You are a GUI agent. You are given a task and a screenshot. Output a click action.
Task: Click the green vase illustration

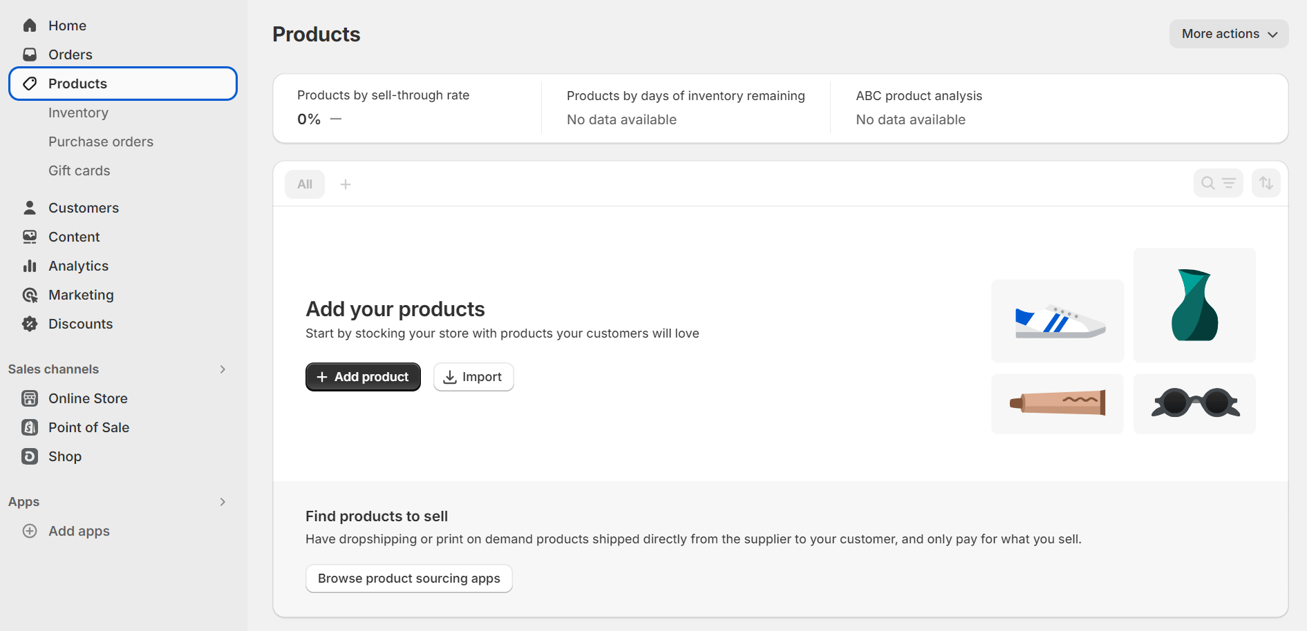[1194, 305]
